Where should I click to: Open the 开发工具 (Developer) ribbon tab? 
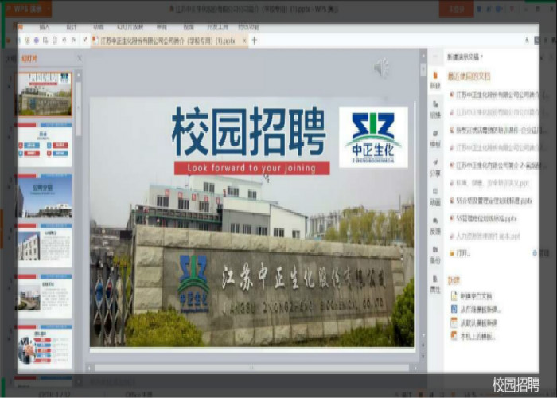coord(217,27)
